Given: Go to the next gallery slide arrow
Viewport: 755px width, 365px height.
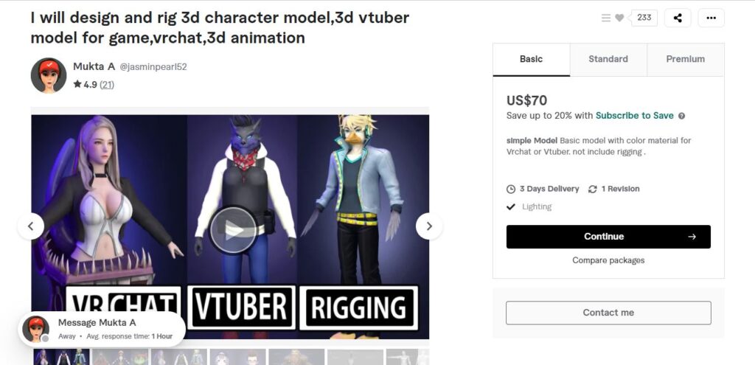Looking at the screenshot, I should tap(429, 226).
